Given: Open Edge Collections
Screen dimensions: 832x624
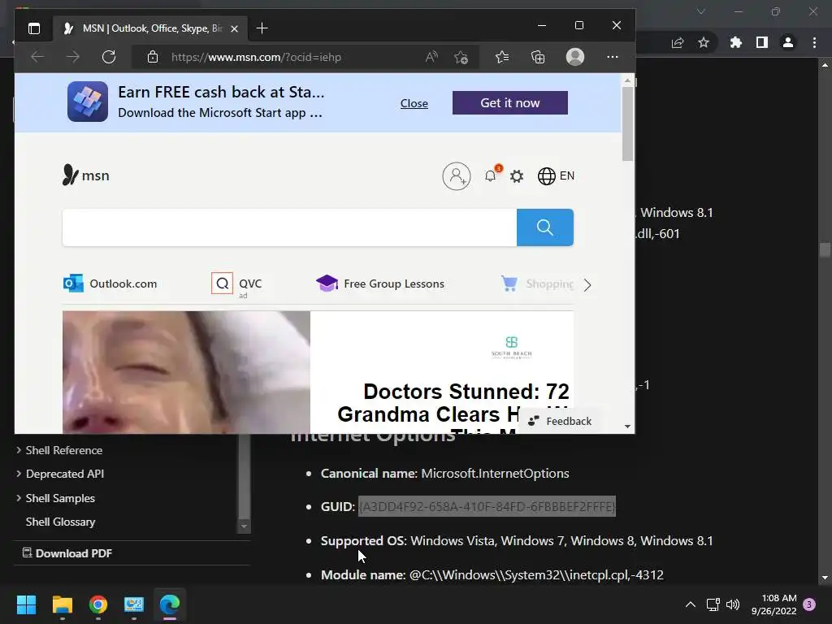Looking at the screenshot, I should pyautogui.click(x=538, y=57).
